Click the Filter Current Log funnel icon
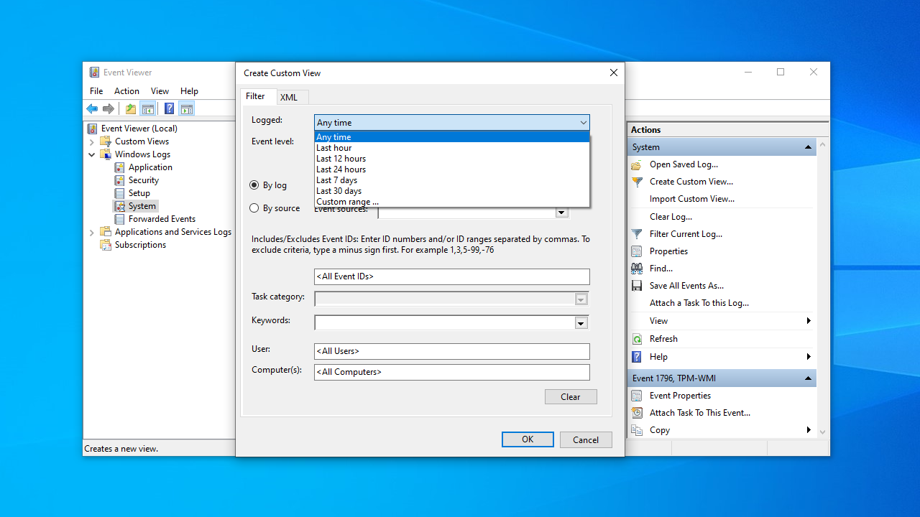The image size is (920, 517). (x=636, y=234)
